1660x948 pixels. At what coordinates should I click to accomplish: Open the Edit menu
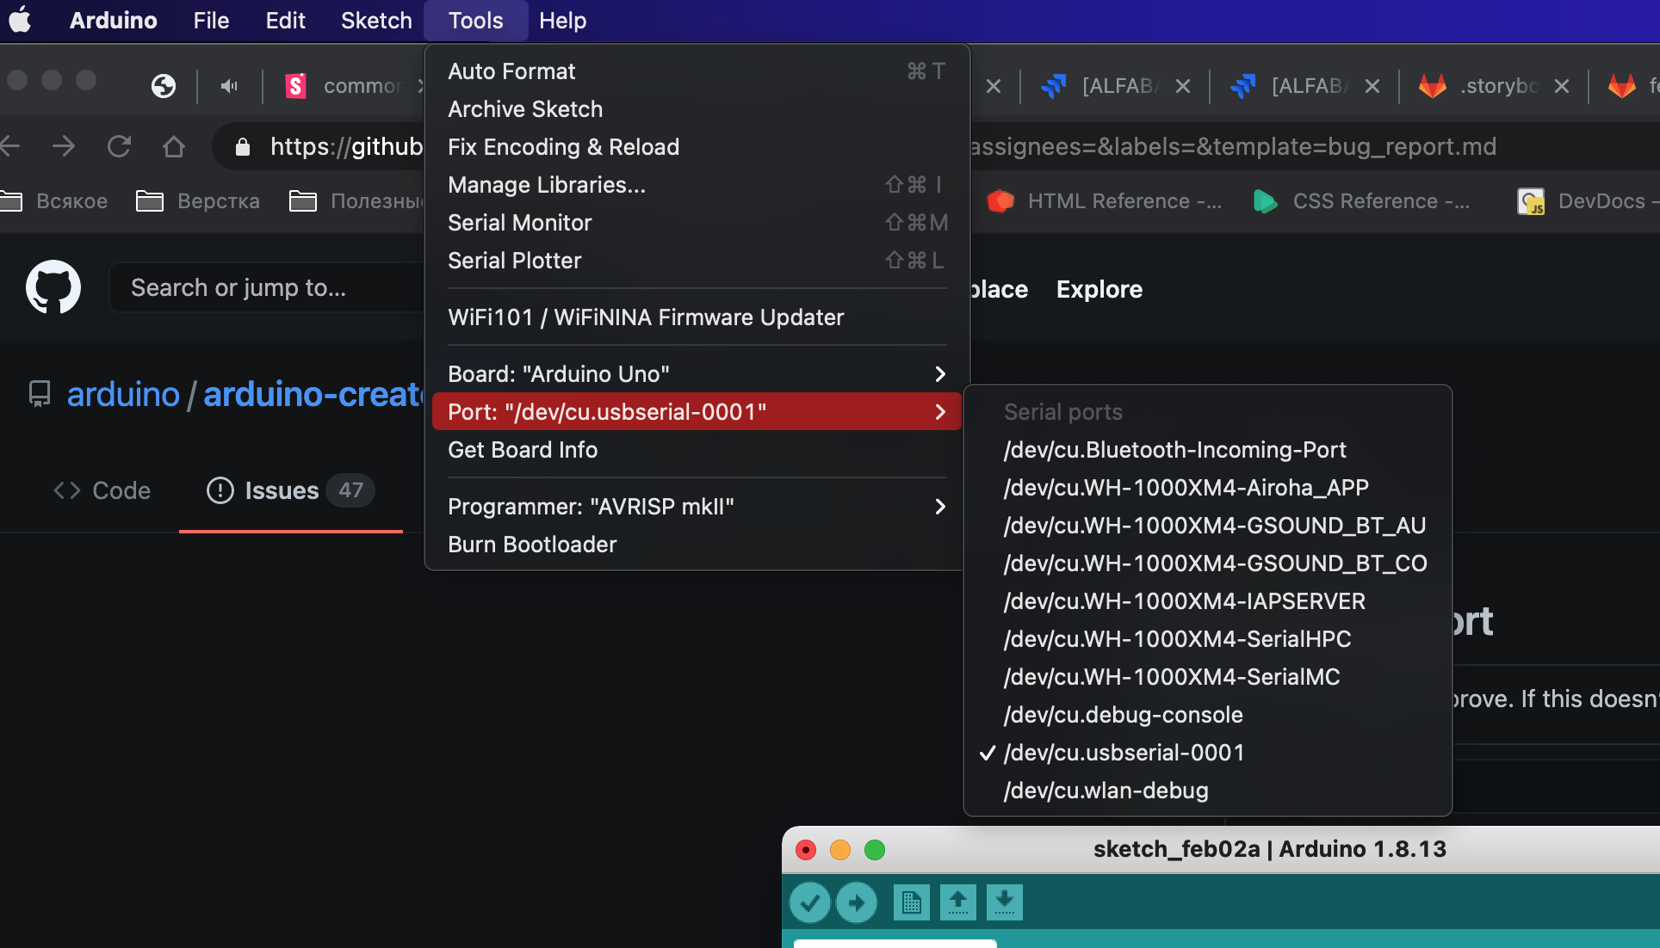285,20
